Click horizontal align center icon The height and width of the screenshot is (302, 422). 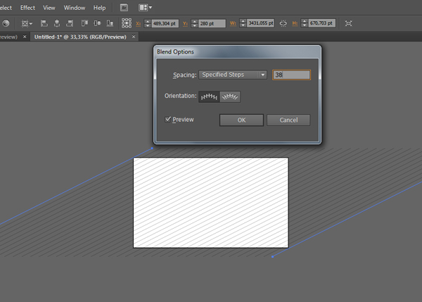coord(56,23)
